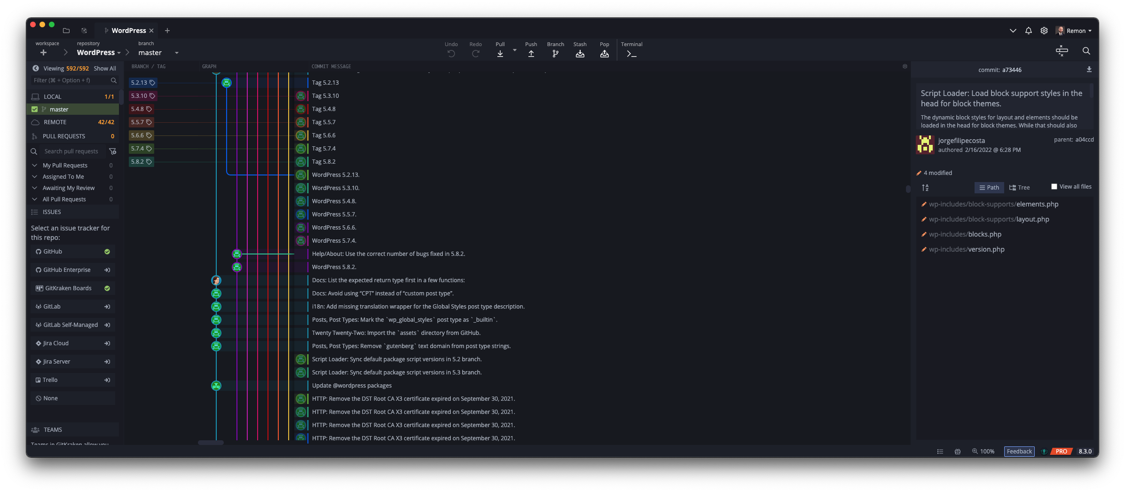
Task: Select the Docs: List the expected return type commit node
Action: point(216,280)
